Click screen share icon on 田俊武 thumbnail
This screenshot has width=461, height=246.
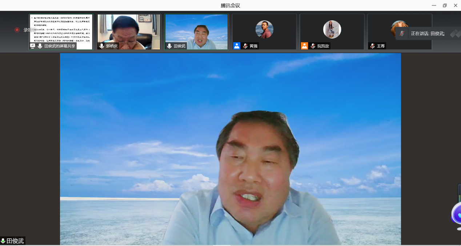coord(33,46)
